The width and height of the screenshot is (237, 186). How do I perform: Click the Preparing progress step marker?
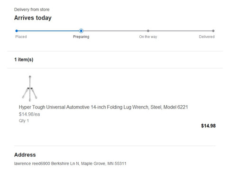pos(81,31)
